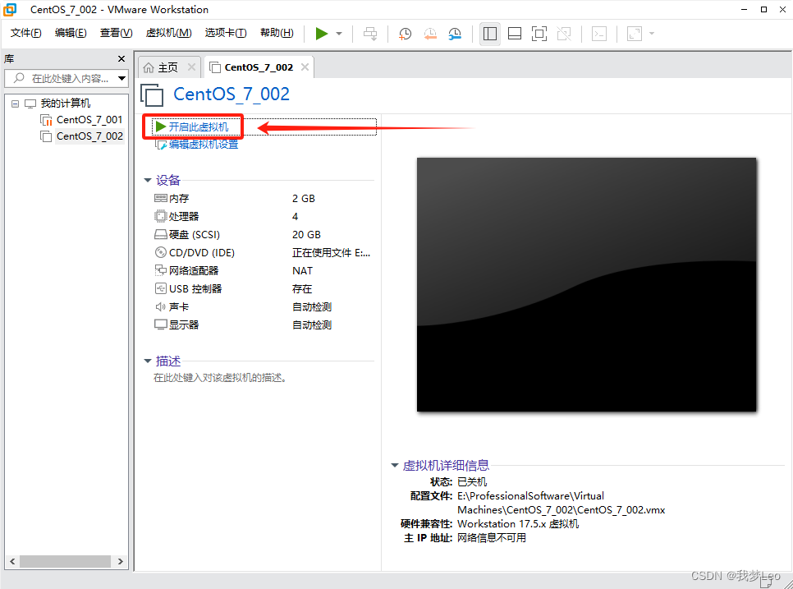Click the 已关机 status value
Screen dimensions: 793x589
click(472, 481)
